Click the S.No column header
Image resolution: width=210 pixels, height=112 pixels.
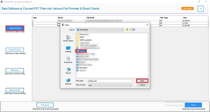click(x=45, y=18)
